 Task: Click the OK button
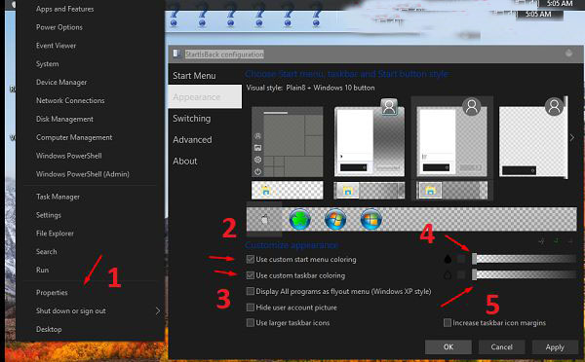click(x=448, y=346)
